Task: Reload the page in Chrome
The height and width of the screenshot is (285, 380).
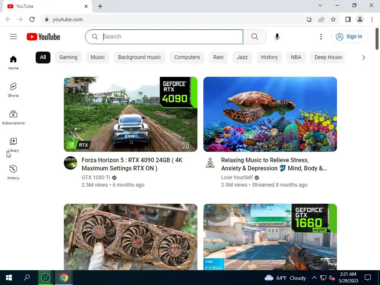Action: pos(32,19)
